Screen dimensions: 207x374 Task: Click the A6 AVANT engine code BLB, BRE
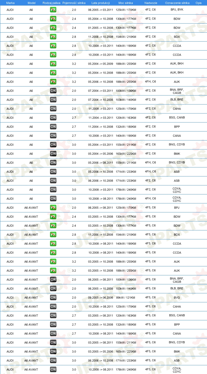coord(177,289)
